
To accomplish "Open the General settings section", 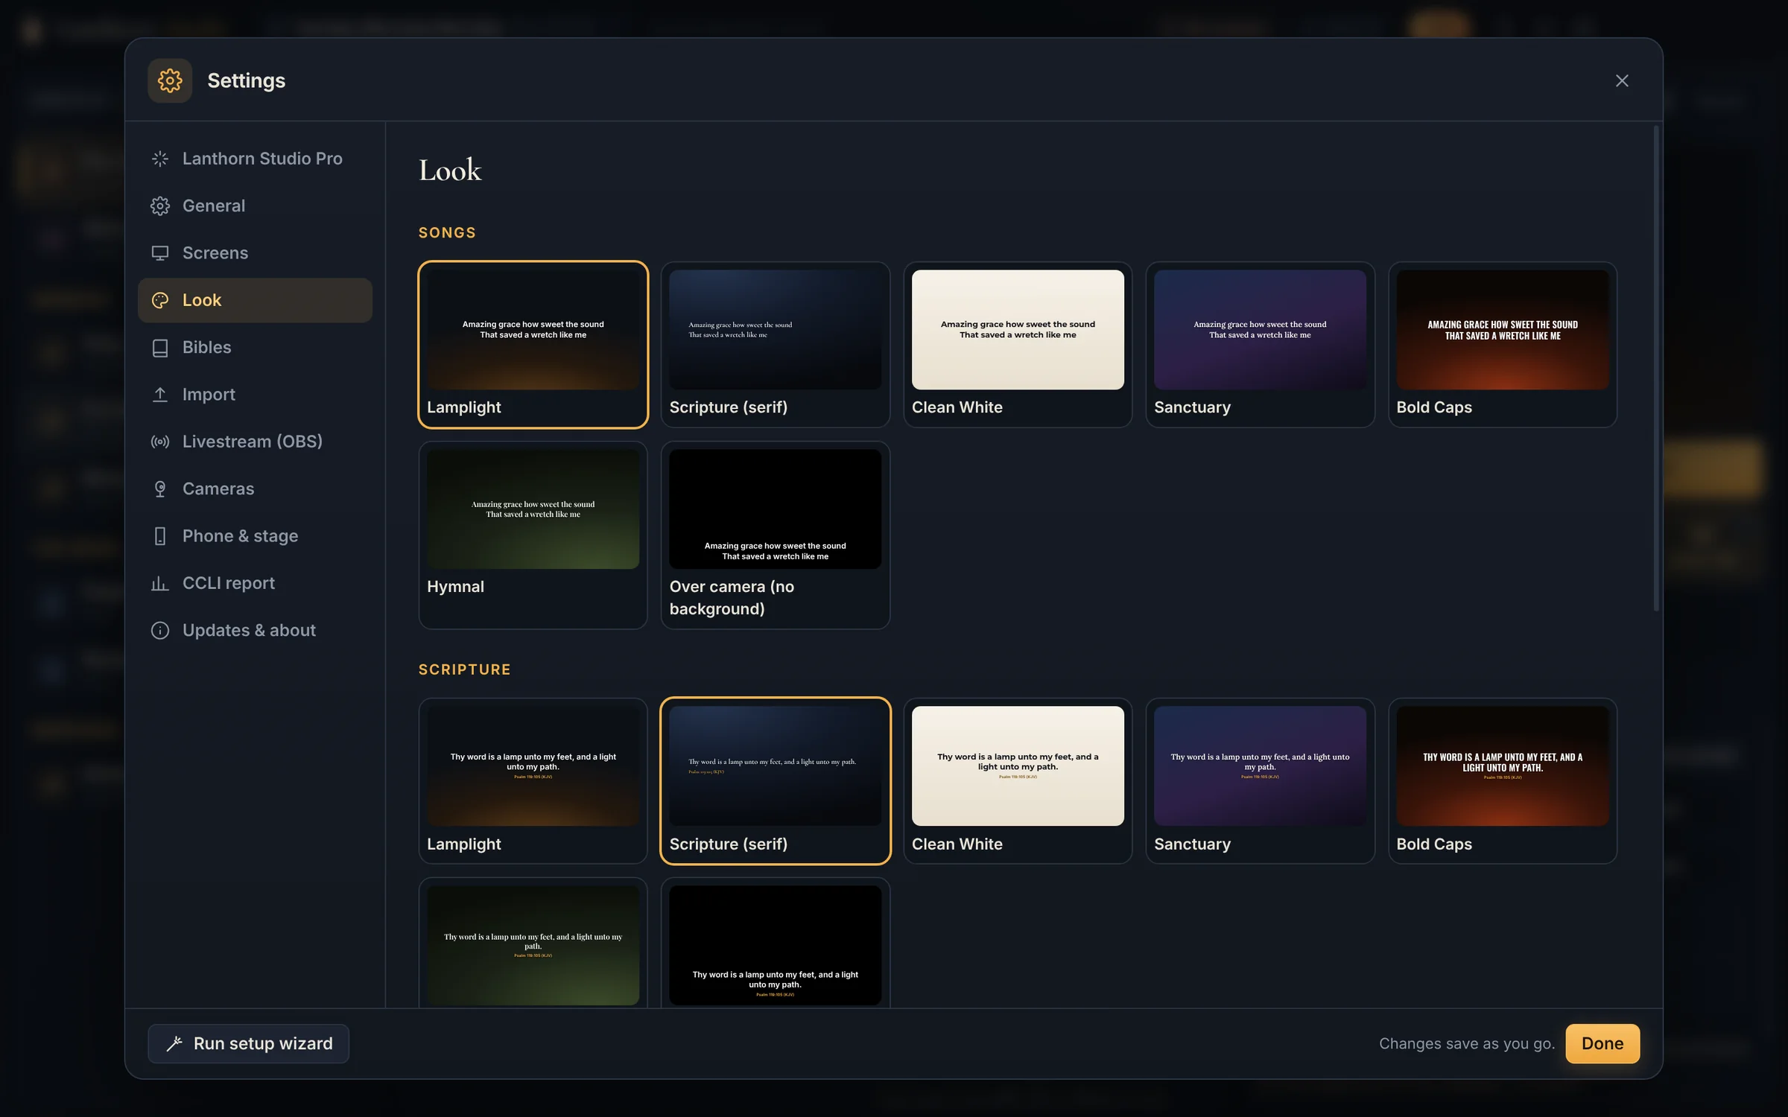I will [255, 206].
